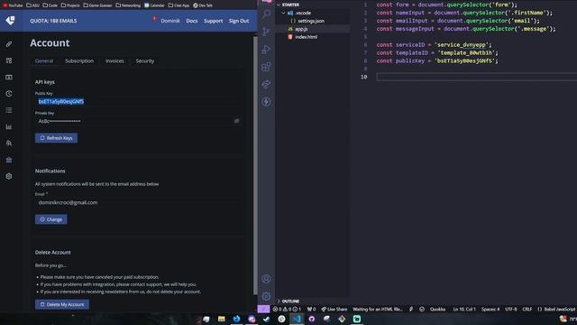Open the Code bookmarks folder

point(50,5)
